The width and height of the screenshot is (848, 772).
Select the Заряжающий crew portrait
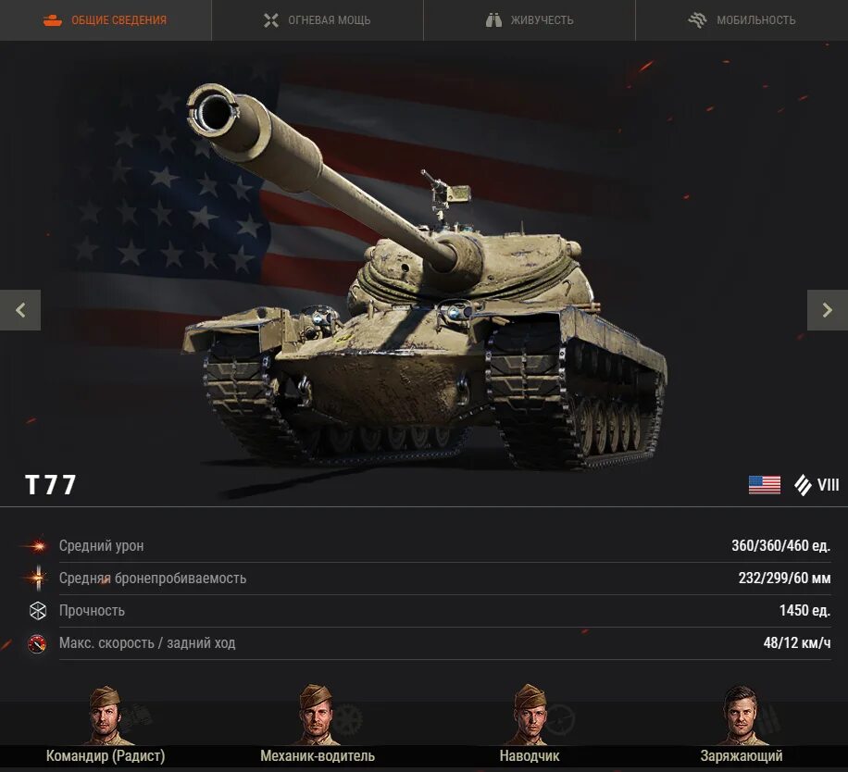click(x=742, y=715)
